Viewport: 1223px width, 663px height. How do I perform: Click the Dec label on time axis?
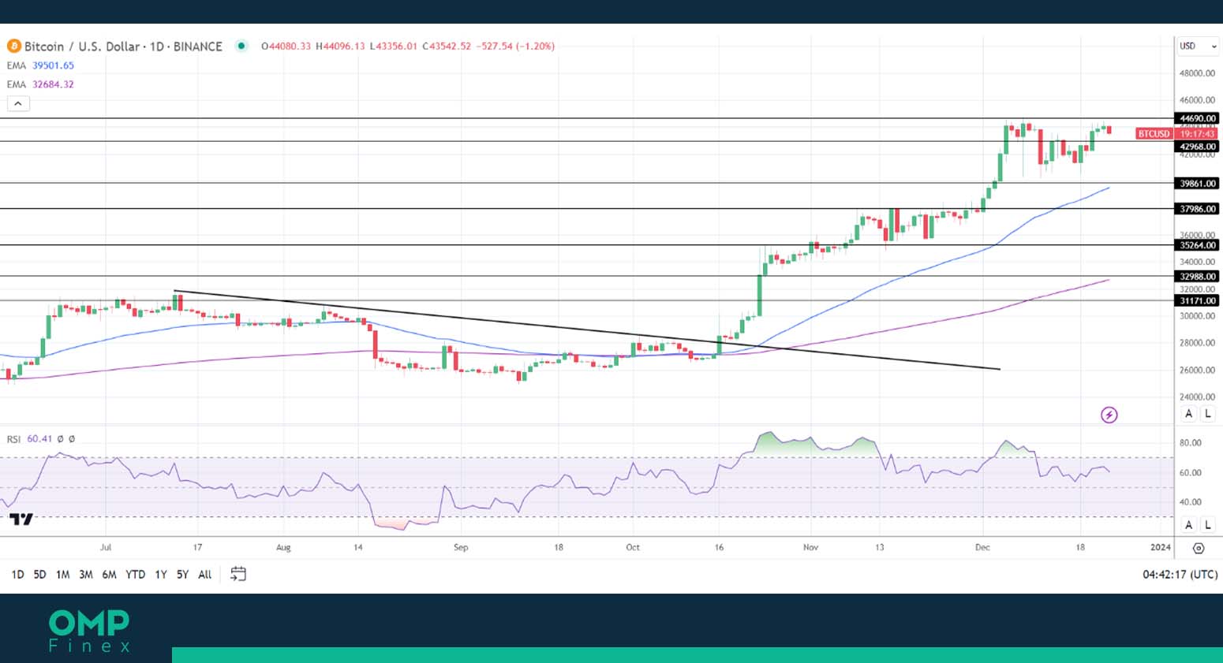pyautogui.click(x=982, y=547)
